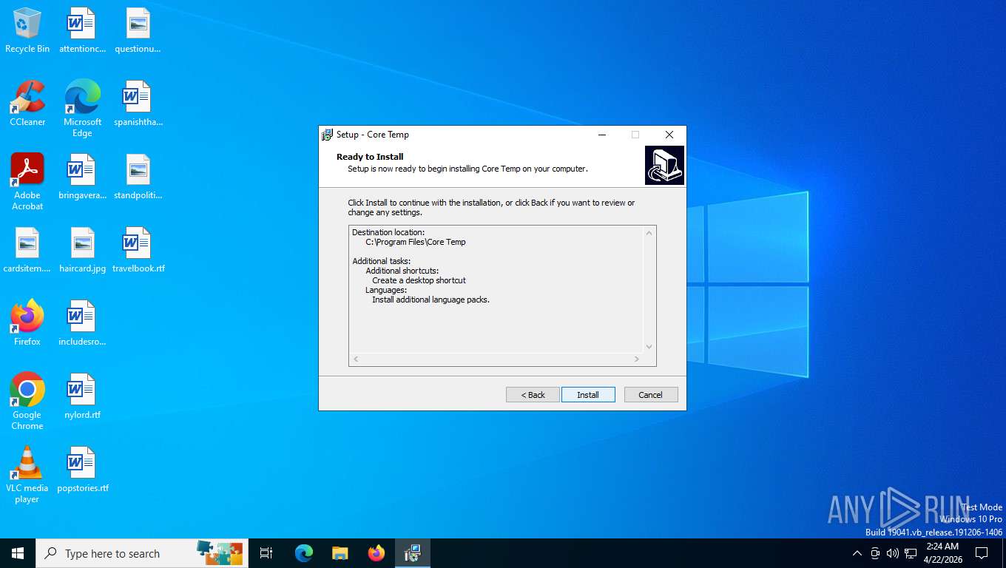Click the taskbar search box

[142, 553]
